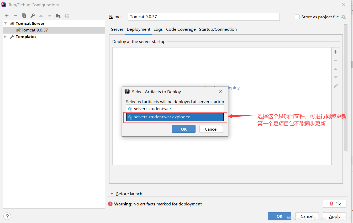Sort configurations alphabetically icon

pos(67,16)
